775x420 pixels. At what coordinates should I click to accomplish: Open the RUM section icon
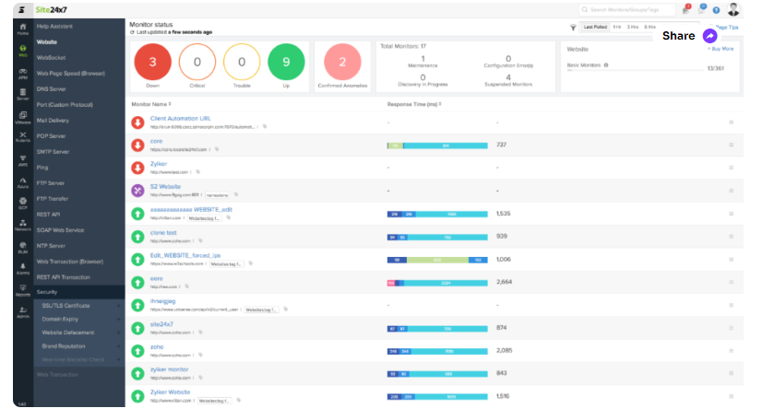(23, 247)
